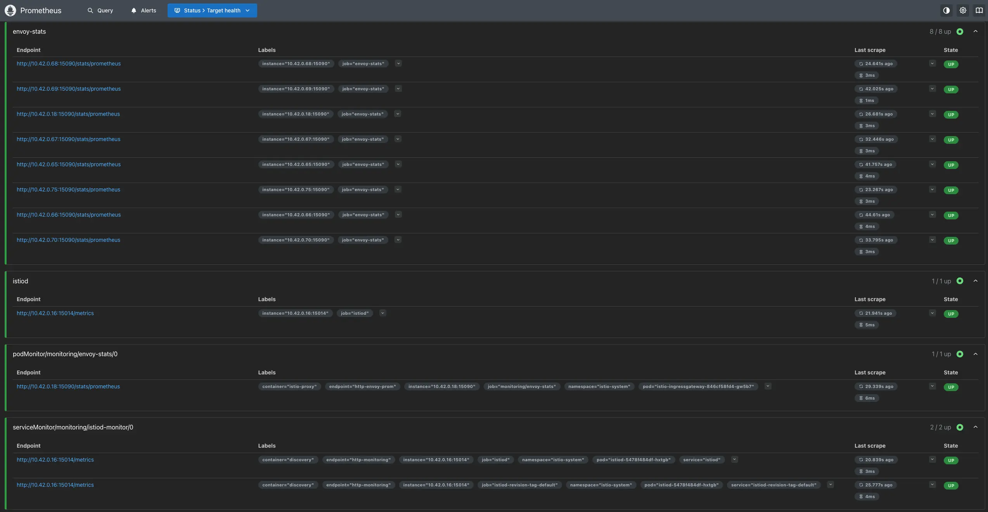Expand labels for the job="istiod" row
The image size is (988, 512).
pyautogui.click(x=382, y=313)
